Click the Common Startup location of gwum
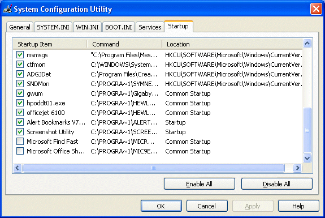 188,93
